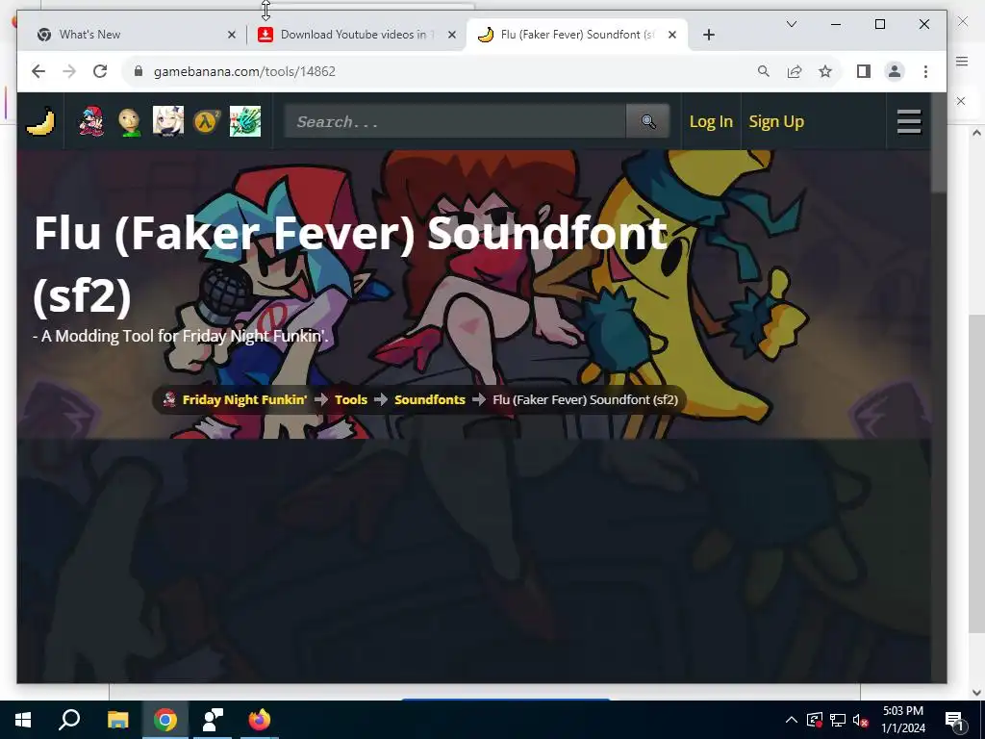Screen dimensions: 985x739
Task: Open File Explorer from the taskbar
Action: click(117, 720)
